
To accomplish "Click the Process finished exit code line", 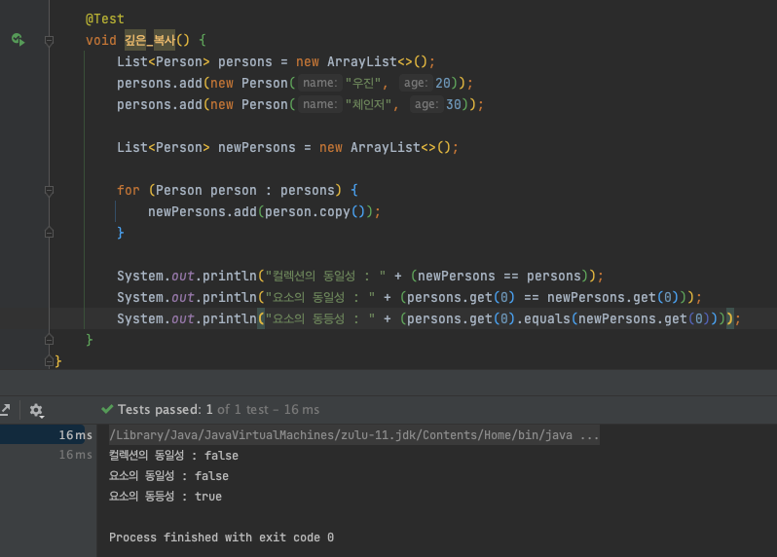I will [221, 538].
